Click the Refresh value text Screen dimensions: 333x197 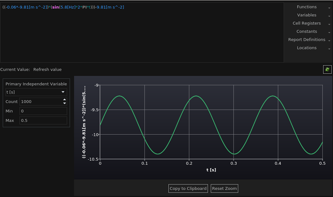click(x=47, y=70)
